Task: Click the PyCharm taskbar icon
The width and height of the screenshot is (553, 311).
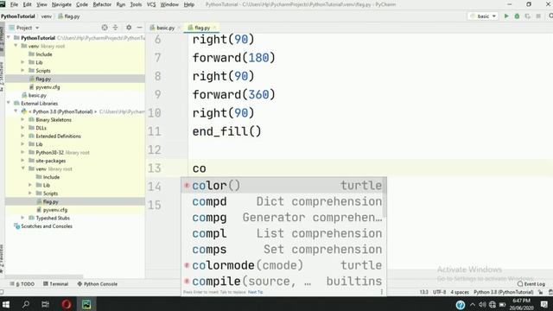Action: [x=86, y=304]
